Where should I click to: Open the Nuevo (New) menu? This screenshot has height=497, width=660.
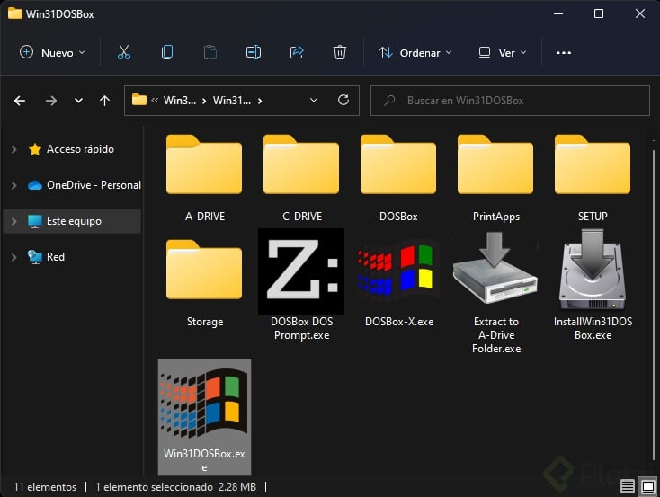52,53
